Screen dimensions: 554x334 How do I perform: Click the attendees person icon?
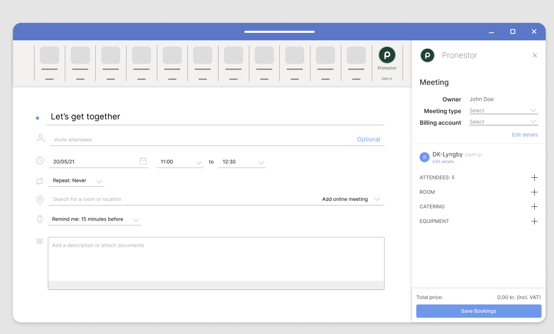(x=41, y=138)
